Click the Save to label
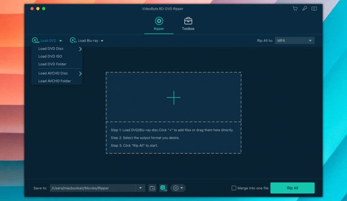The height and width of the screenshot is (201, 347). [x=40, y=188]
